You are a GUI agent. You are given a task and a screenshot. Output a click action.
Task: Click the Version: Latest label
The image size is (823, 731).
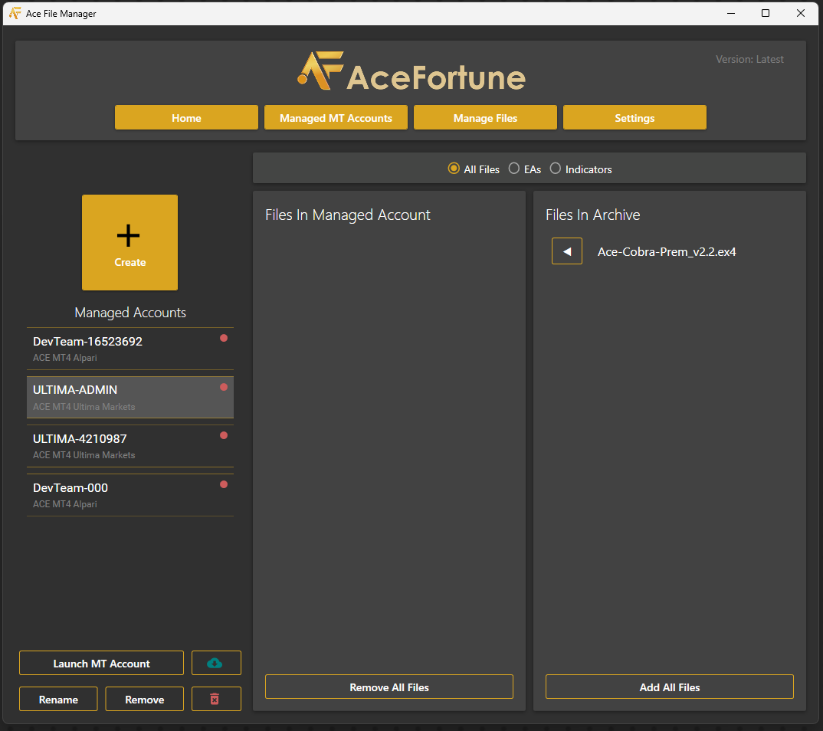749,59
